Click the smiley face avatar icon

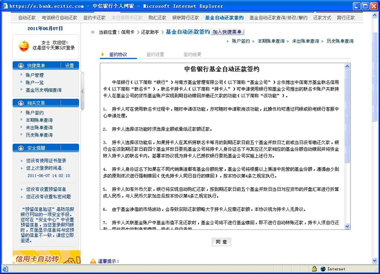[x=24, y=45]
